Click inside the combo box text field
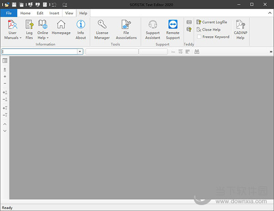Screen dimensions: 274x211 [x=39, y=52]
